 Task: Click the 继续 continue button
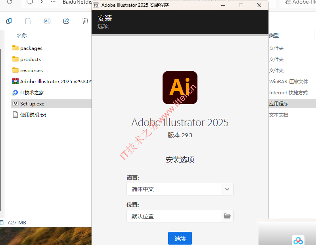[x=180, y=239]
